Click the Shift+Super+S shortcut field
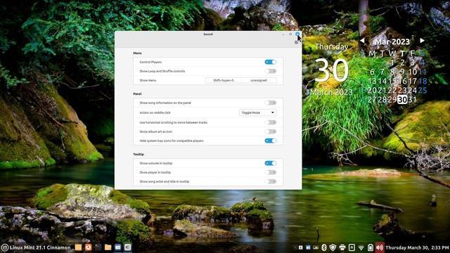This screenshot has width=450, height=253. [224, 80]
